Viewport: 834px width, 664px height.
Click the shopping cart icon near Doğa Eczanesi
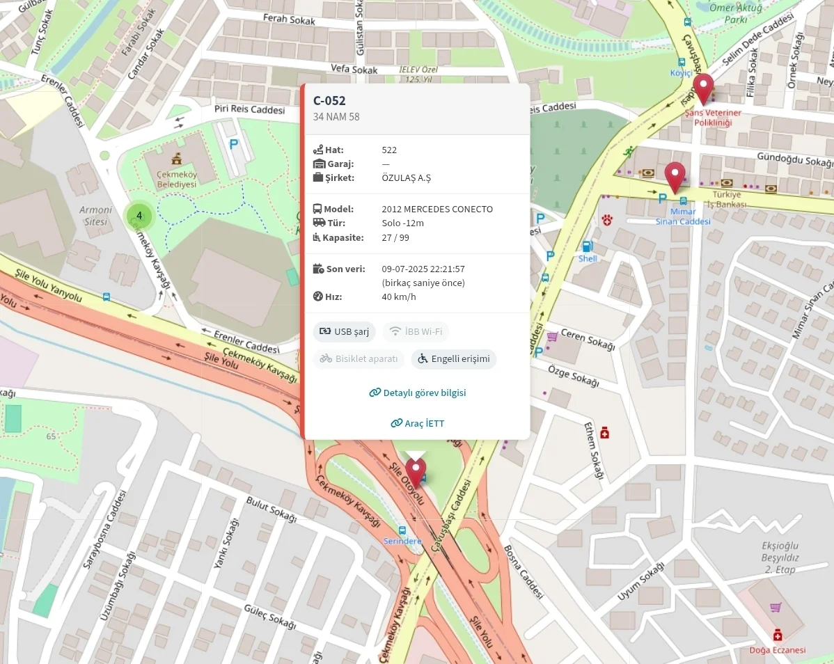775,608
